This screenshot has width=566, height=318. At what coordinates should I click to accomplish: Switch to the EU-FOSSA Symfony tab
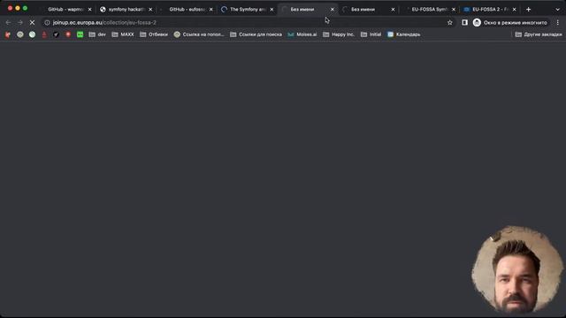pyautogui.click(x=429, y=10)
